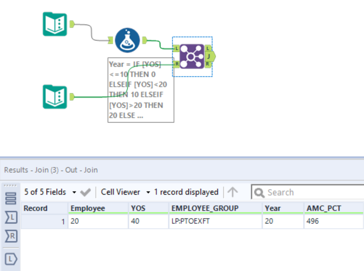Select the Formula tool on the canvas
364x271 pixels.
pos(127,39)
